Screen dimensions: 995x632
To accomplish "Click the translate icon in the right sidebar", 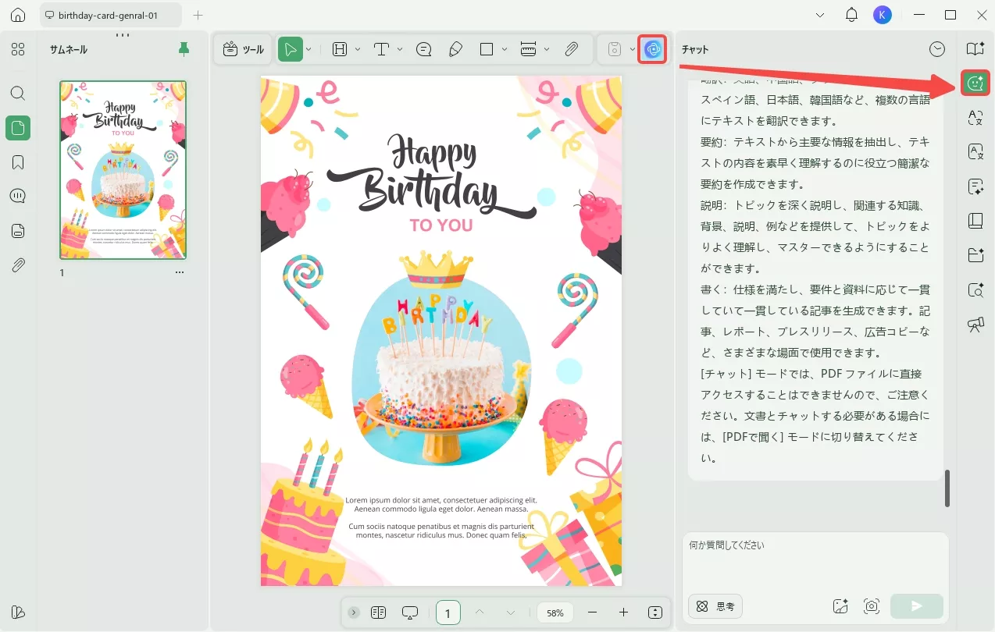I will tap(975, 117).
